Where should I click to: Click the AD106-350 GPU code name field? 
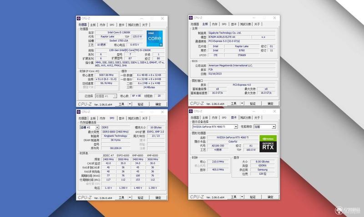click(x=218, y=146)
